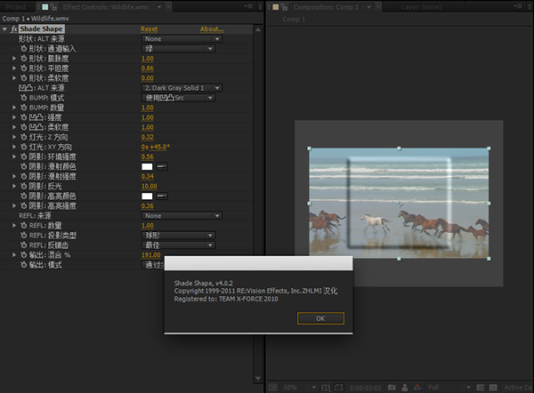Viewport: 534px width, 393px height.
Task: Toggle stopwatch for REFL: 数量
Action: (x=23, y=226)
